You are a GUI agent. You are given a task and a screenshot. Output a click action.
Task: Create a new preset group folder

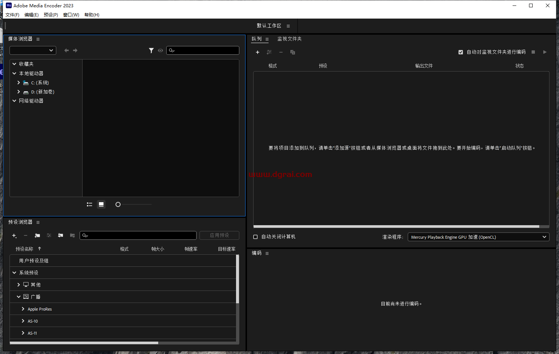[x=37, y=235]
